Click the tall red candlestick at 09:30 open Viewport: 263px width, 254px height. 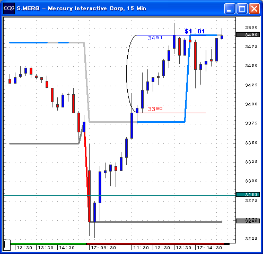pos(89,196)
